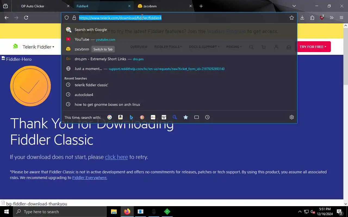Open clock showing 5:51 PM
This screenshot has width=348, height=217.
[x=325, y=212]
